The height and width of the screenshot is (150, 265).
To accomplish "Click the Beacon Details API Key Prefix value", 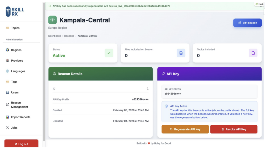I will click(x=140, y=99).
